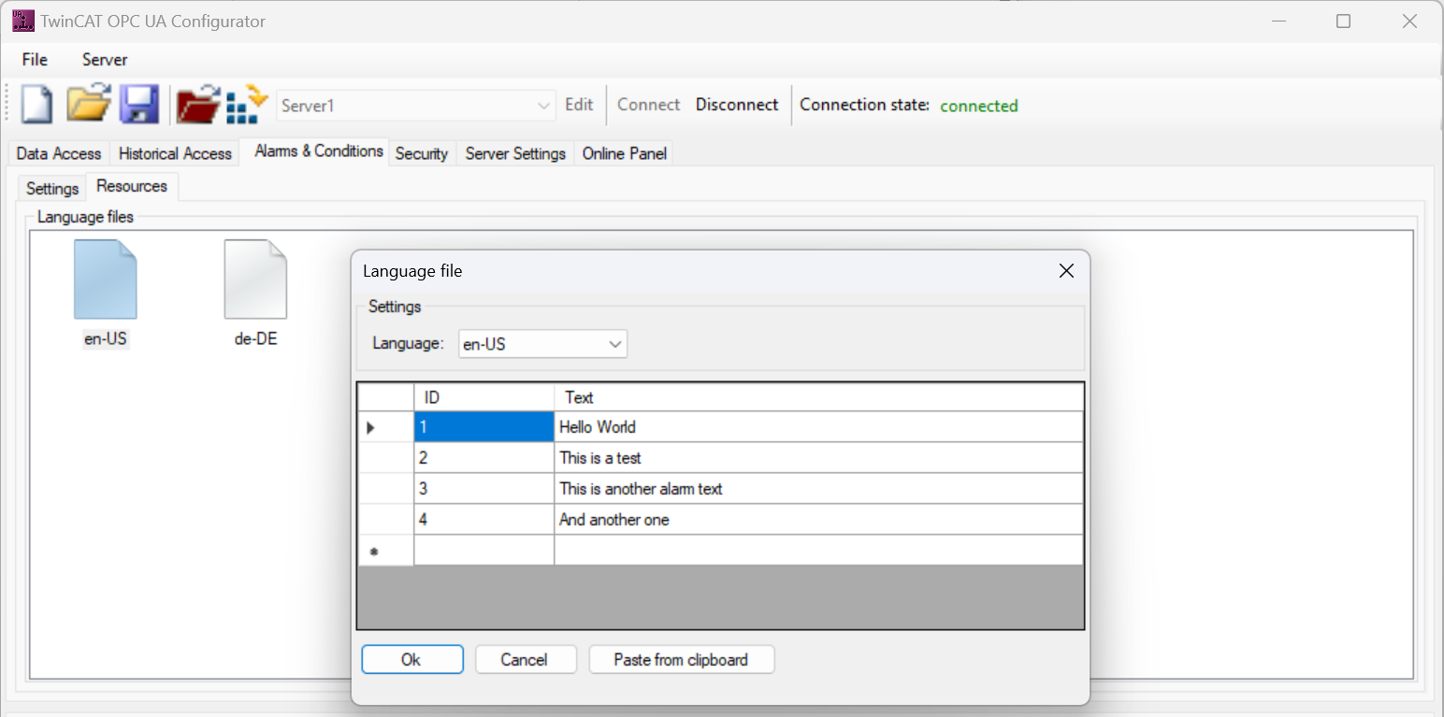Viewport: 1444px width, 717px height.
Task: Click the Cancel button in dialog
Action: [524, 659]
